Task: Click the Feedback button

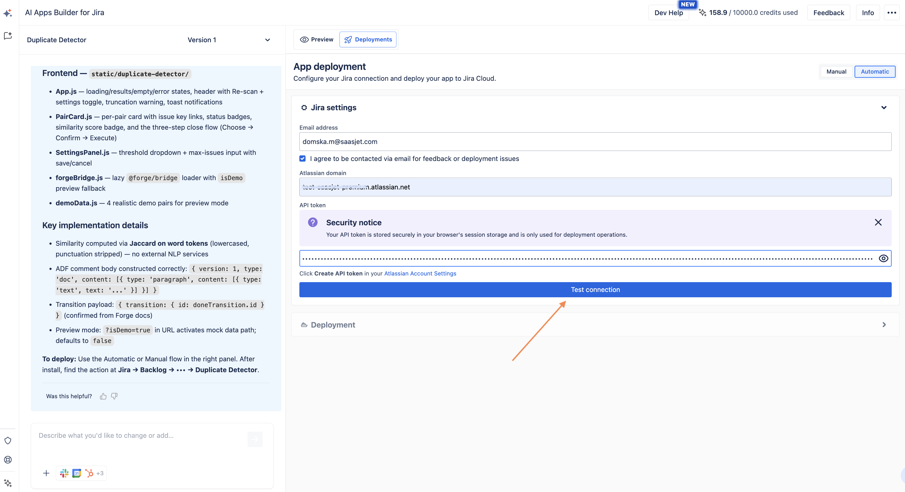Action: 828,13
